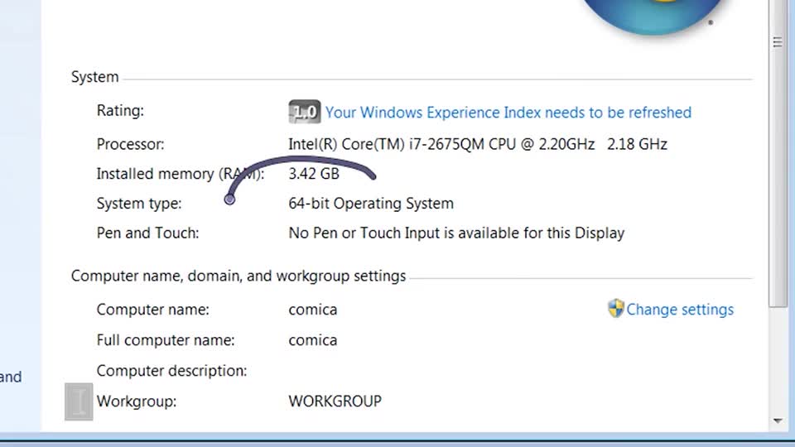
Task: Click the 1.0 rating score badge
Action: click(304, 112)
